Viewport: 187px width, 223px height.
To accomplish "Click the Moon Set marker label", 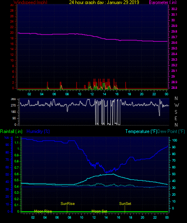I will click(x=99, y=211).
